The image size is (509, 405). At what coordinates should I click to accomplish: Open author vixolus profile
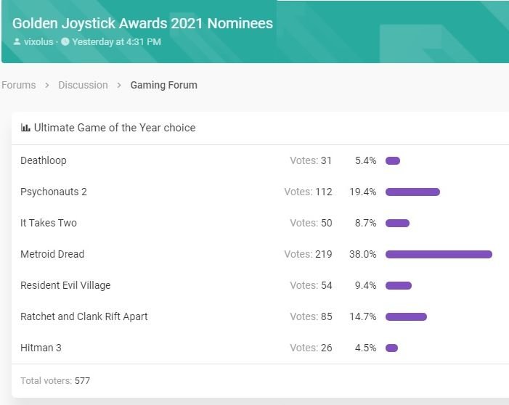38,42
